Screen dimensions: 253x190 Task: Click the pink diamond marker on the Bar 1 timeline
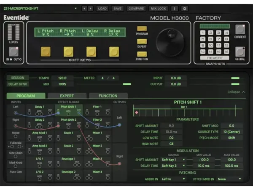(137, 112)
